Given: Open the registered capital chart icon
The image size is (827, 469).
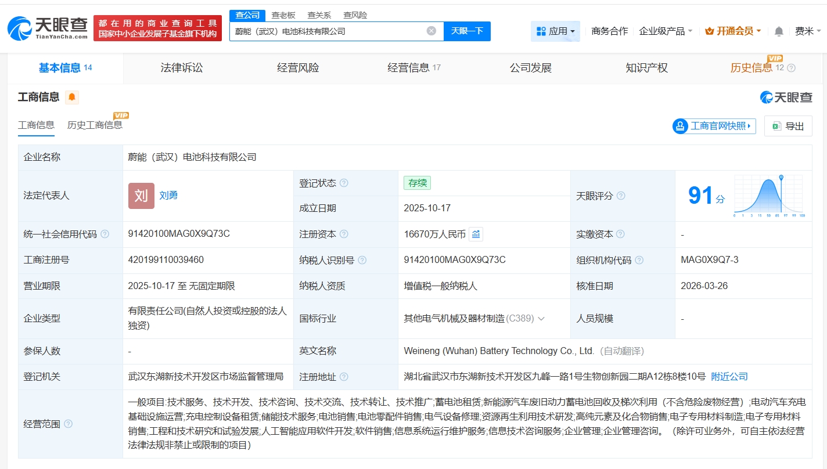Looking at the screenshot, I should coord(476,234).
